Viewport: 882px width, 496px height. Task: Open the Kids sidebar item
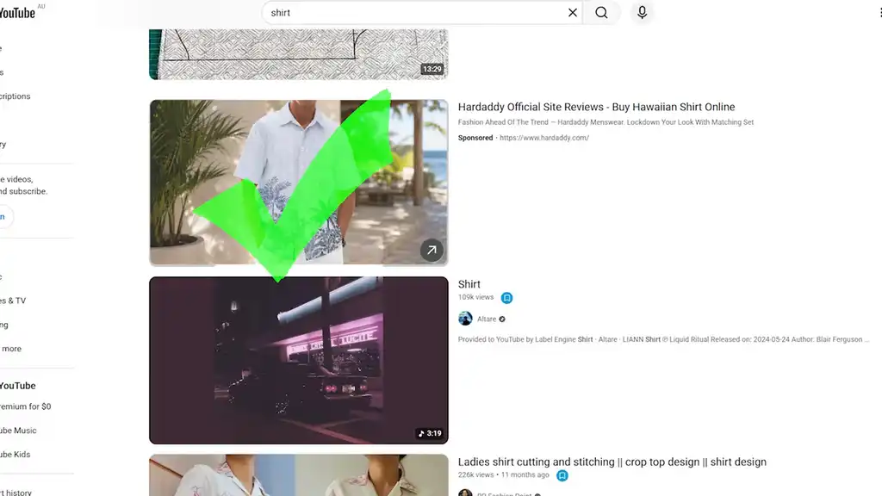coord(16,455)
